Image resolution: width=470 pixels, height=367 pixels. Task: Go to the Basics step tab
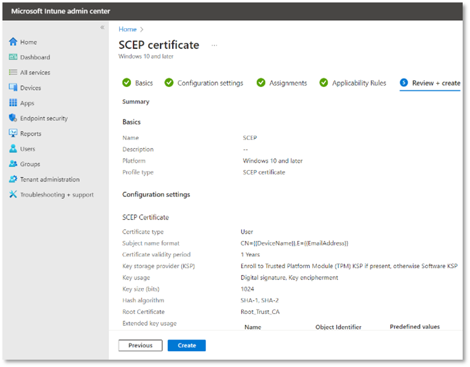pyautogui.click(x=143, y=83)
